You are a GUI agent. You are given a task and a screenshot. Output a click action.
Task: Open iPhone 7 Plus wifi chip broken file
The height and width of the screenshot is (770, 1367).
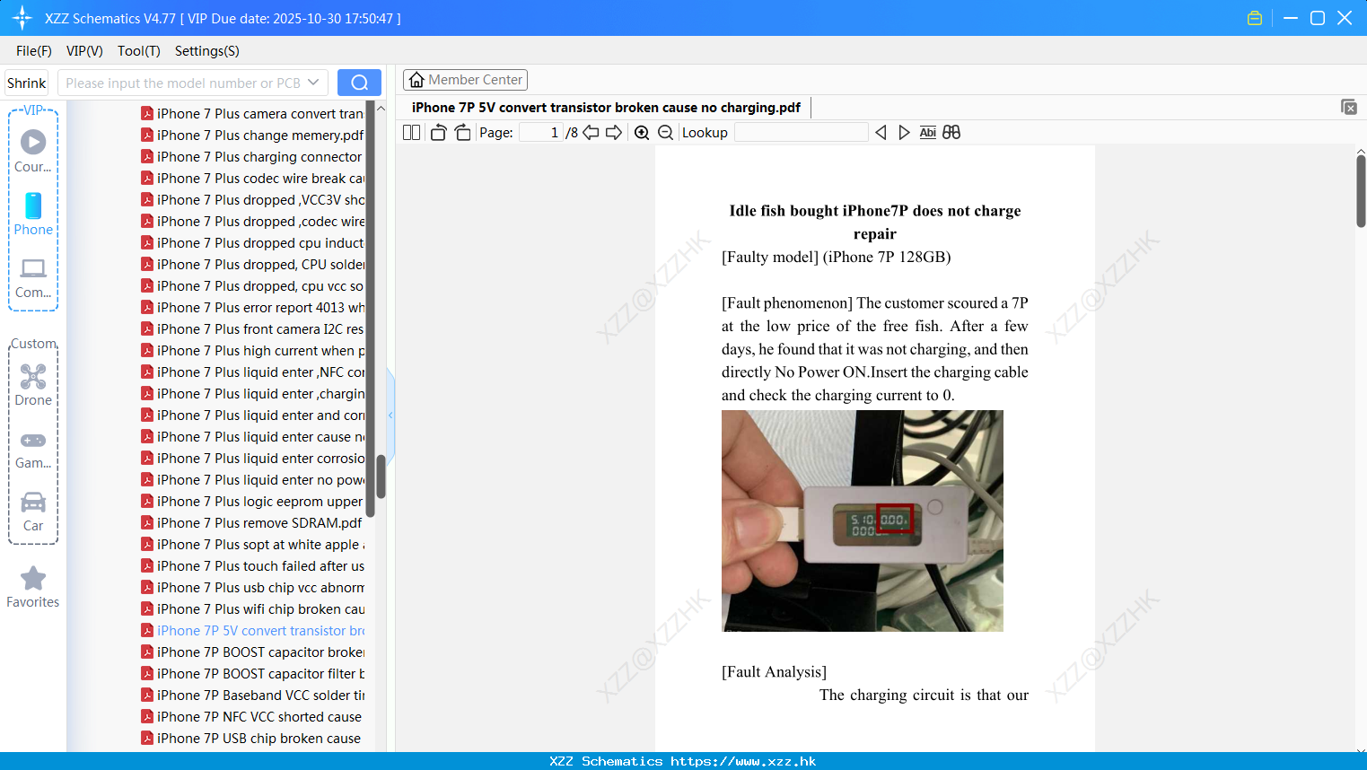252,608
